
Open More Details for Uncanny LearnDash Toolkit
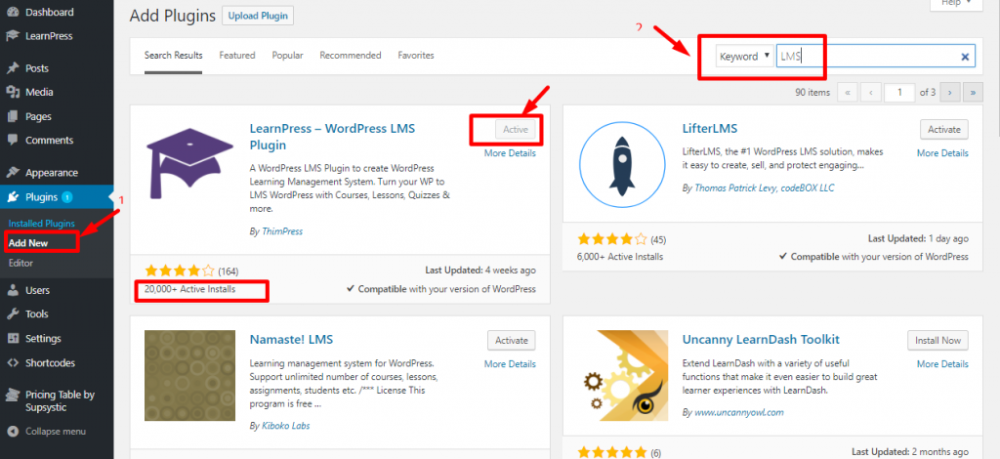[942, 364]
